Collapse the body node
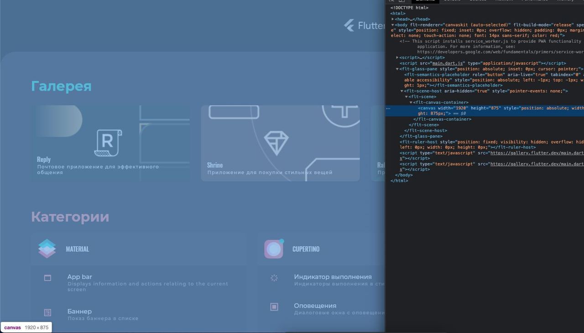The width and height of the screenshot is (584, 333). (x=393, y=25)
